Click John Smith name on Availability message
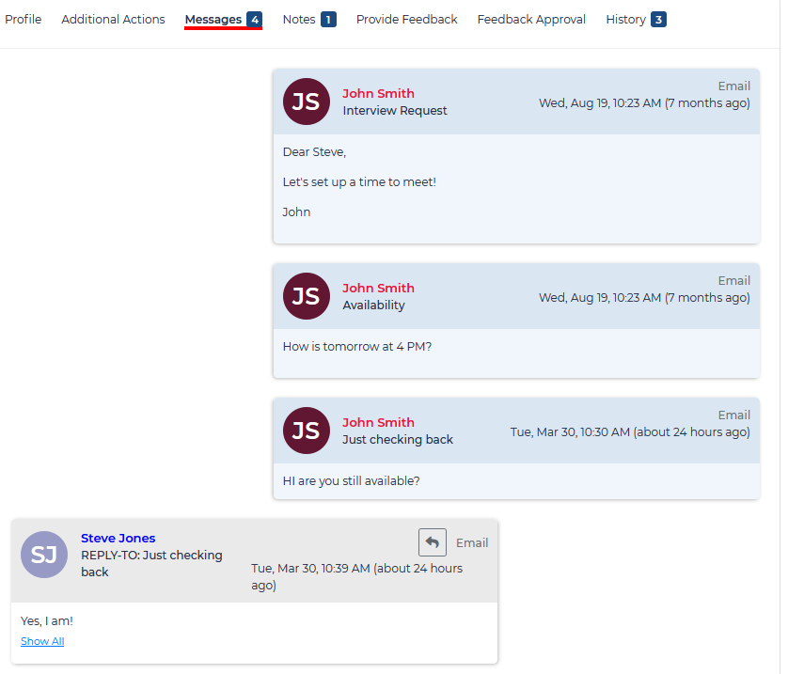The height and width of the screenshot is (674, 788). 378,288
